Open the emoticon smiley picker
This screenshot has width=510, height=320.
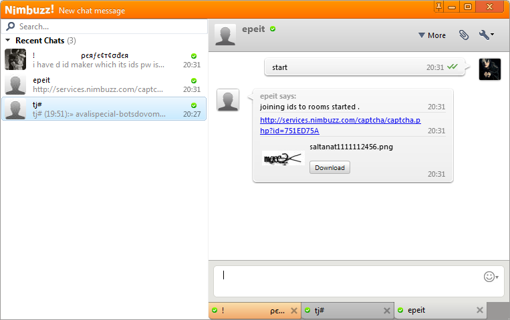pyautogui.click(x=491, y=277)
